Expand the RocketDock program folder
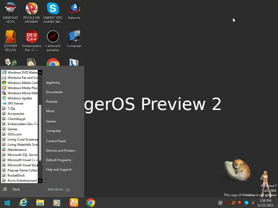 tap(20, 175)
